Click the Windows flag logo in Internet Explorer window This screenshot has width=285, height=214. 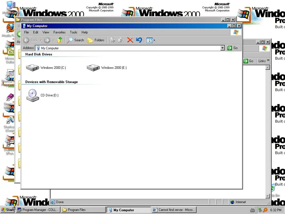click(x=265, y=48)
